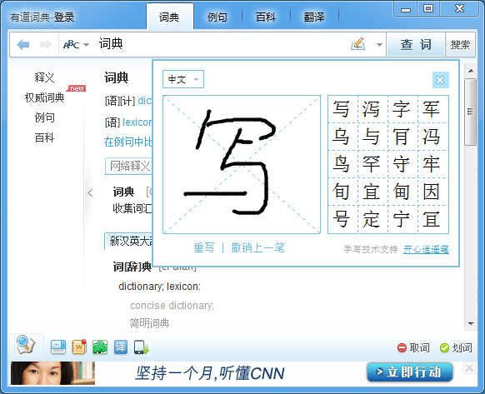This screenshot has height=394, width=485.
Task: Click 撤销上一笔 to undo last stroke
Action: coord(257,247)
